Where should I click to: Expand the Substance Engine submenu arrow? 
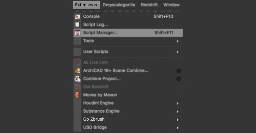(x=178, y=112)
